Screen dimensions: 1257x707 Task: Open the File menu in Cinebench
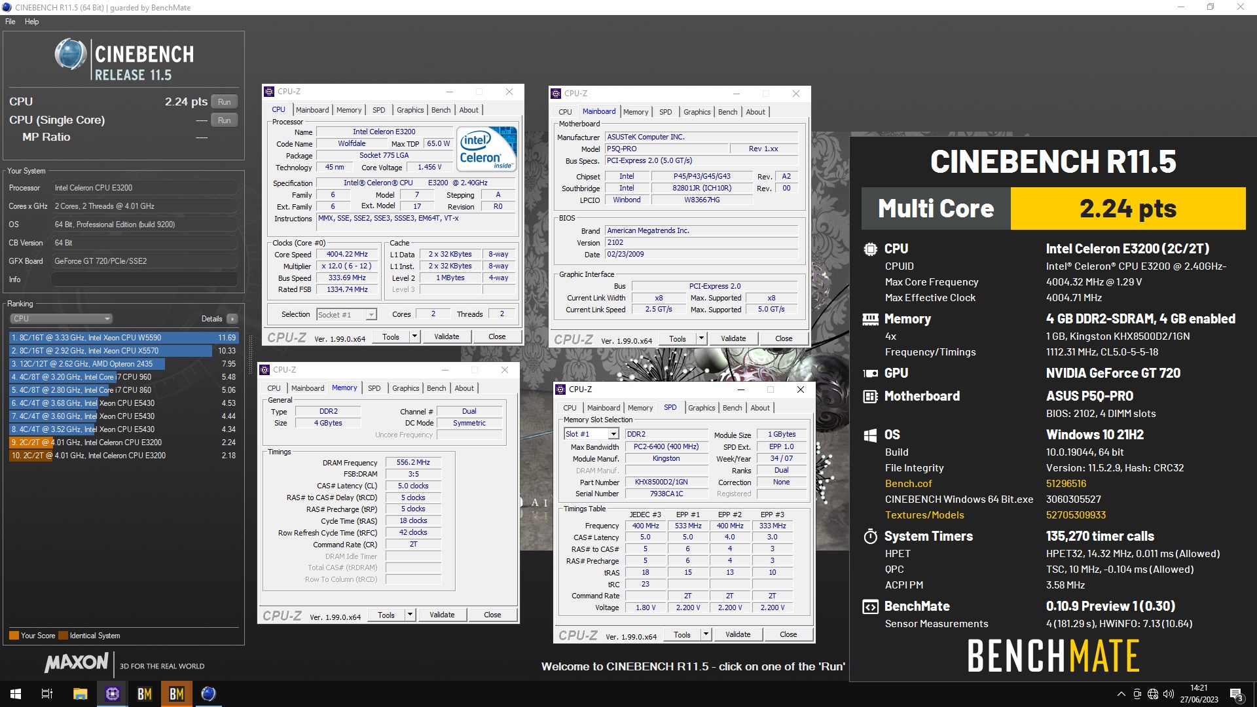click(x=10, y=22)
